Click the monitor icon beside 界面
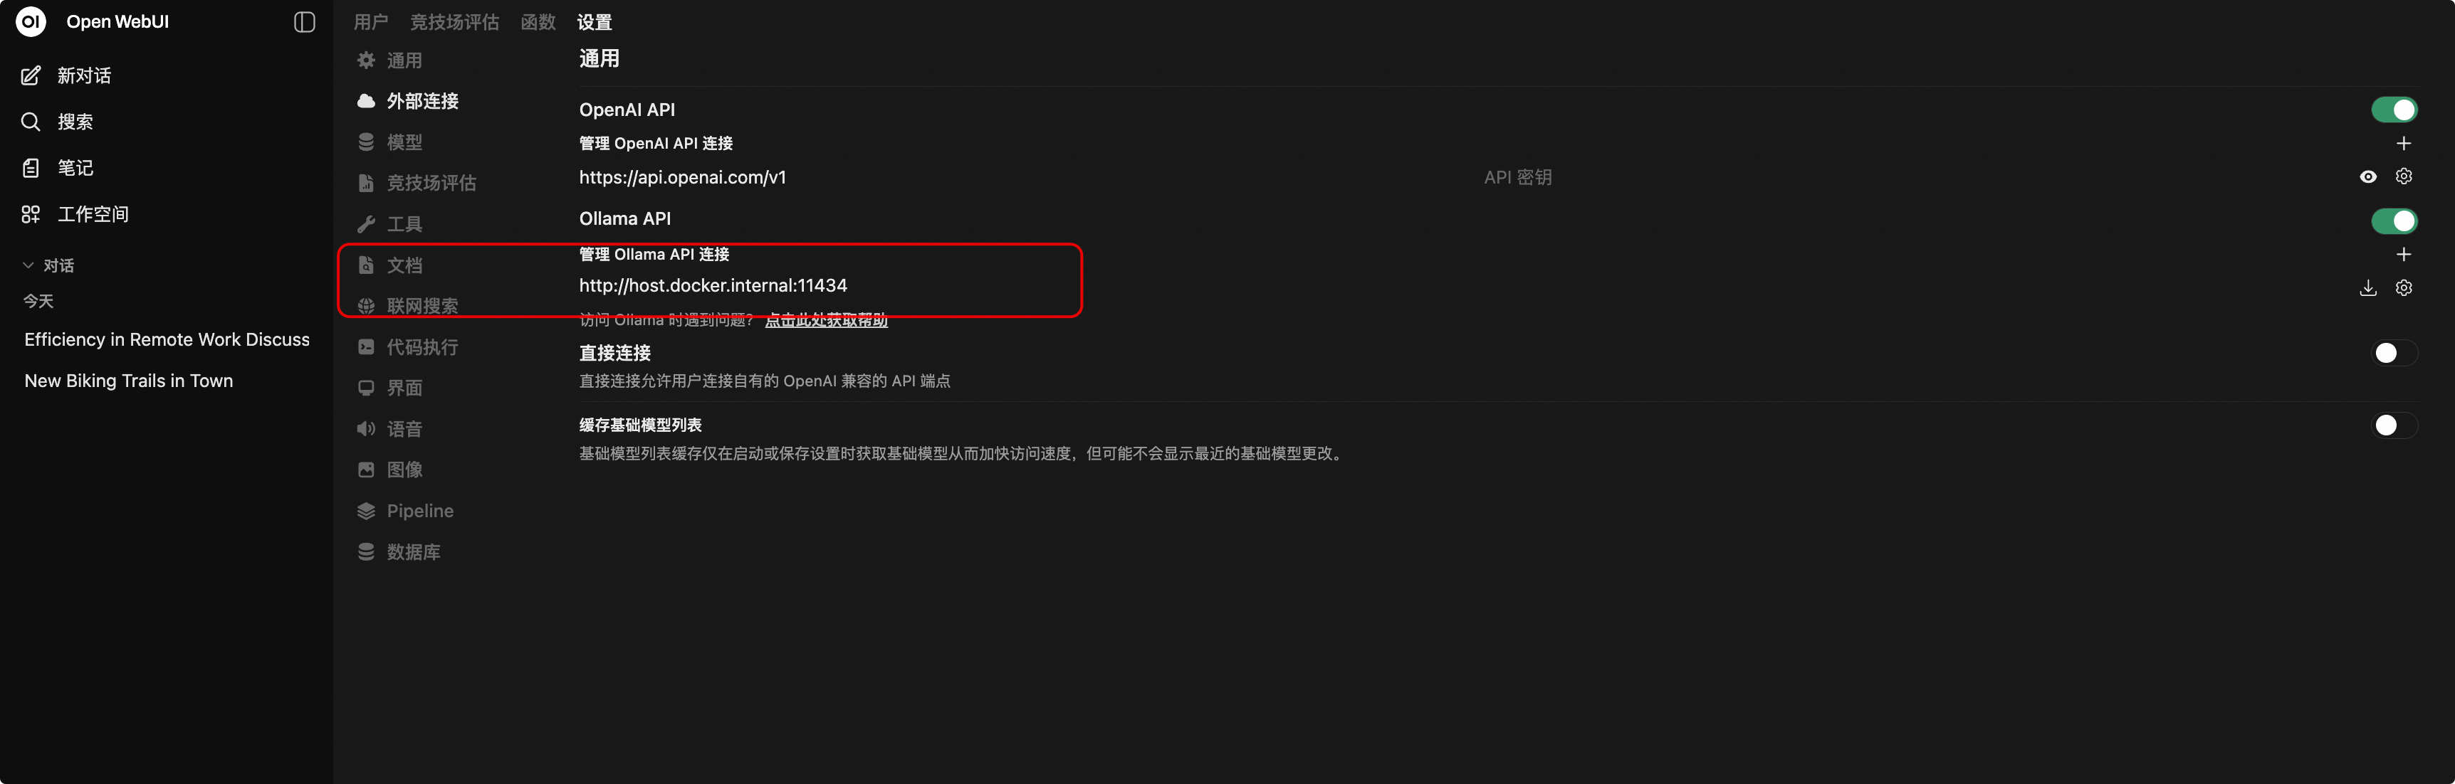 point(366,388)
